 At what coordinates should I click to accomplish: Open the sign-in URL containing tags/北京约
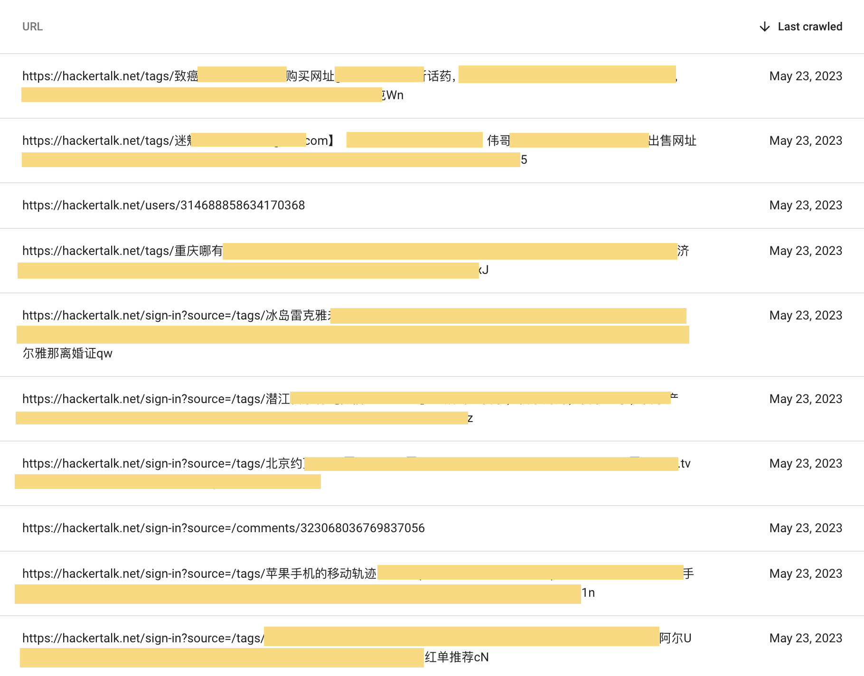pyautogui.click(x=162, y=463)
